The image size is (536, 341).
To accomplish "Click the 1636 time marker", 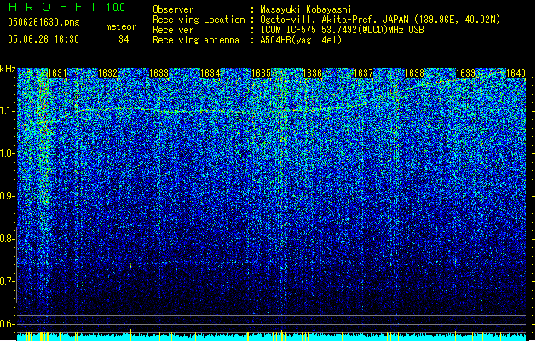I will (x=312, y=73).
